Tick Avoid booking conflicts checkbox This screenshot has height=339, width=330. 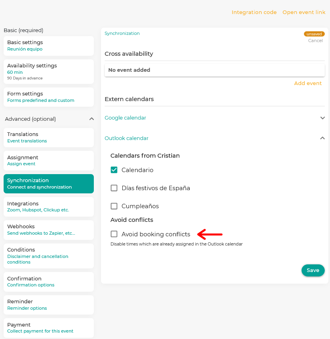pyautogui.click(x=114, y=234)
